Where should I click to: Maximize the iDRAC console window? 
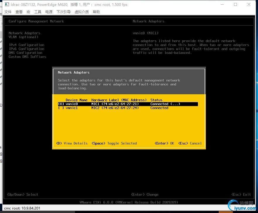coord(235,4)
